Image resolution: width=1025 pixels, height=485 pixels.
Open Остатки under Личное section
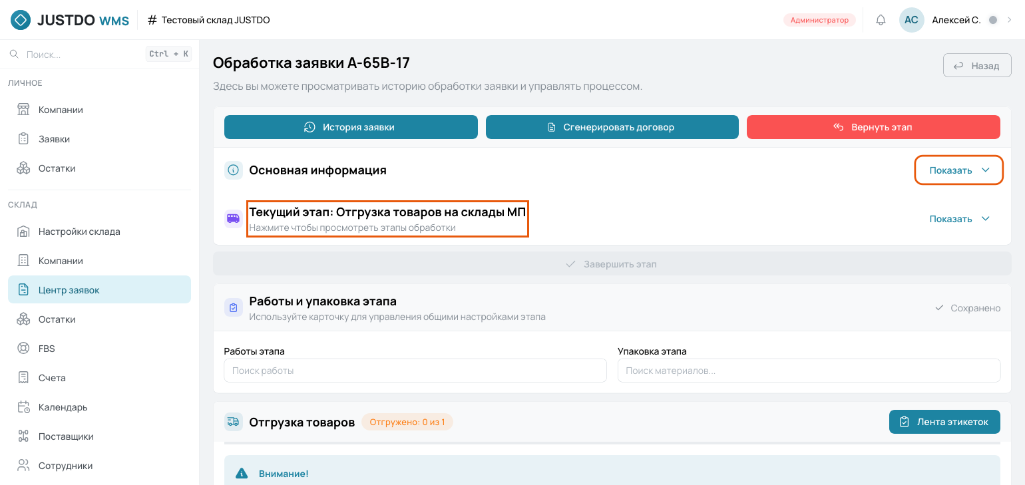click(x=99, y=168)
